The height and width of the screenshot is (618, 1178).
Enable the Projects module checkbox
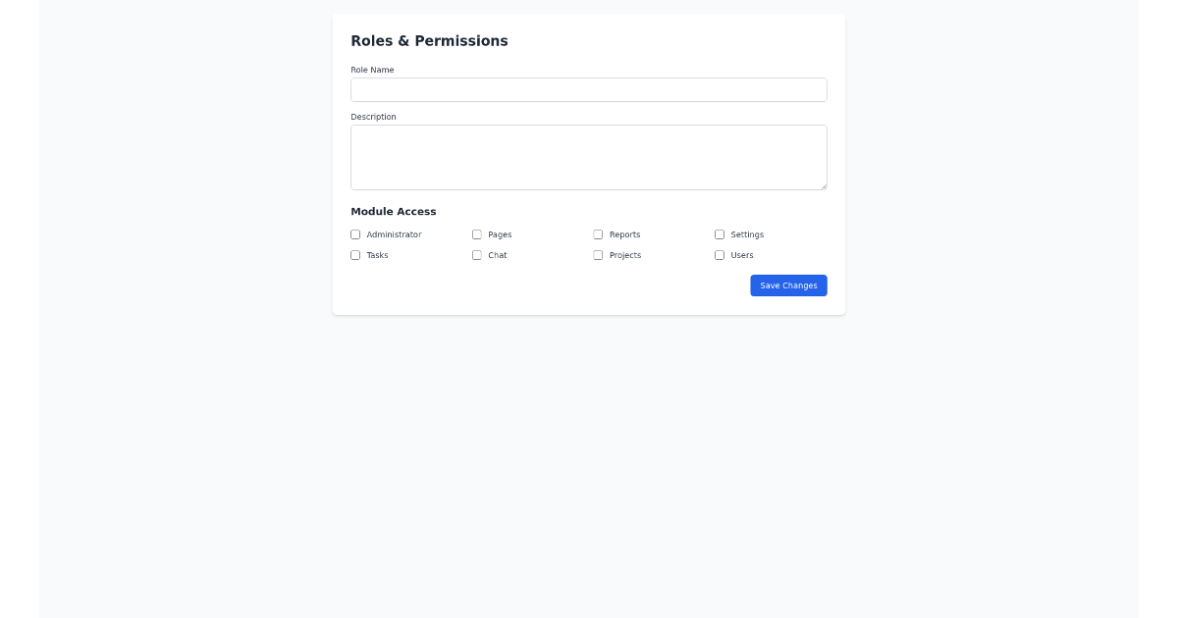(x=598, y=255)
